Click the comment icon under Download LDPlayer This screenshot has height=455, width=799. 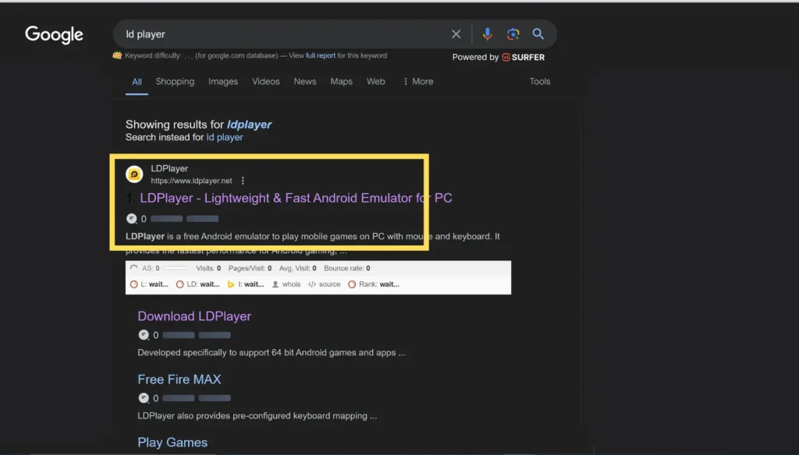[144, 335]
